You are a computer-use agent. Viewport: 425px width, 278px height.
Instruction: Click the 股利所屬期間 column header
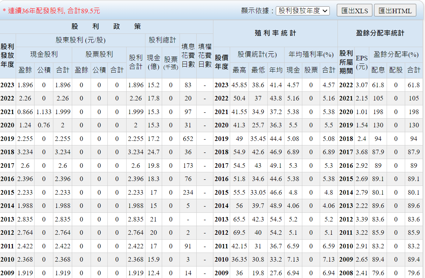click(x=346, y=62)
